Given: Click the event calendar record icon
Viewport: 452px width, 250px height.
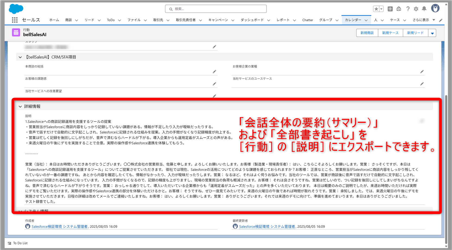Looking at the screenshot, I should (16, 33).
